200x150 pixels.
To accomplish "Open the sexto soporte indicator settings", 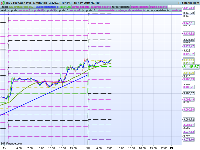I will (9, 10).
